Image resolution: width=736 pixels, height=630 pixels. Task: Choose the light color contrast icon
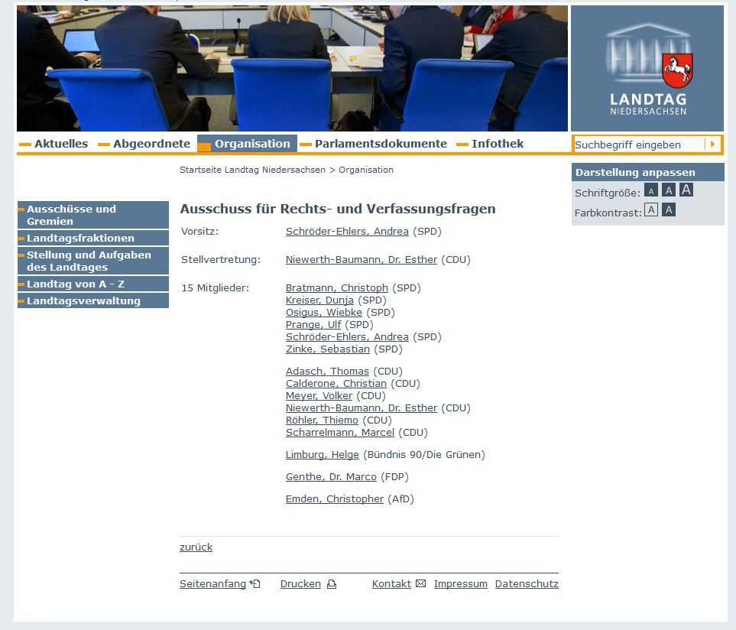(650, 210)
